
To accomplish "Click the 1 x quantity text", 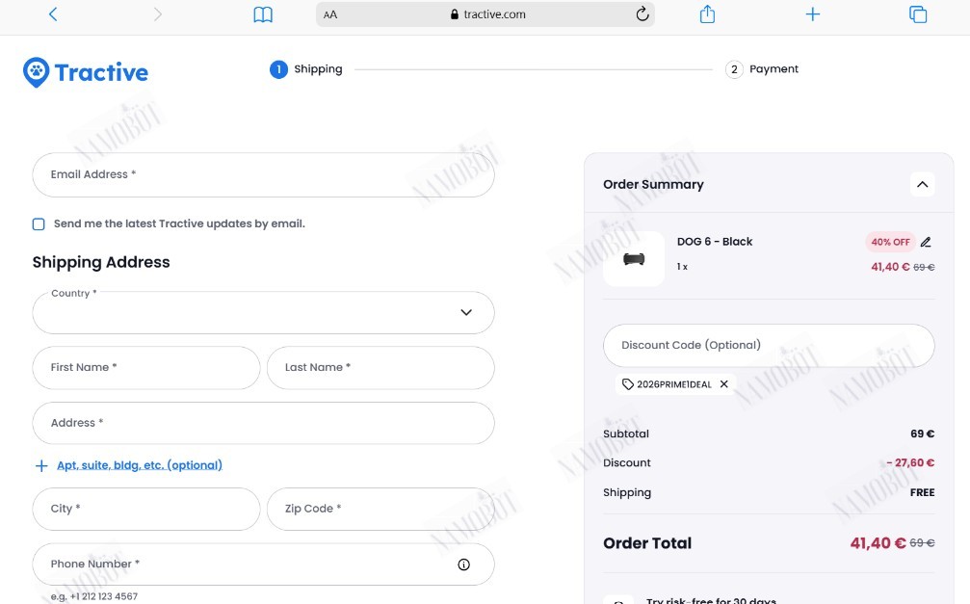I will (x=682, y=267).
